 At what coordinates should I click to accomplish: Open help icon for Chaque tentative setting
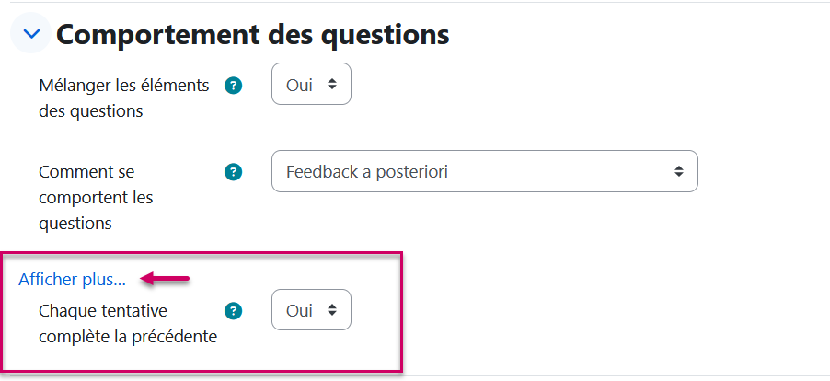234,310
